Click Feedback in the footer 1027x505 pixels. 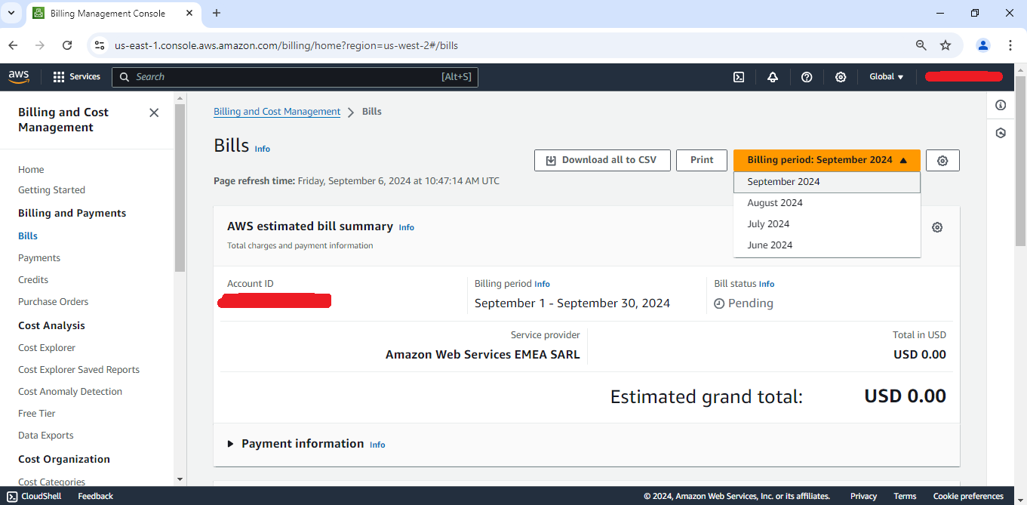[x=95, y=496]
